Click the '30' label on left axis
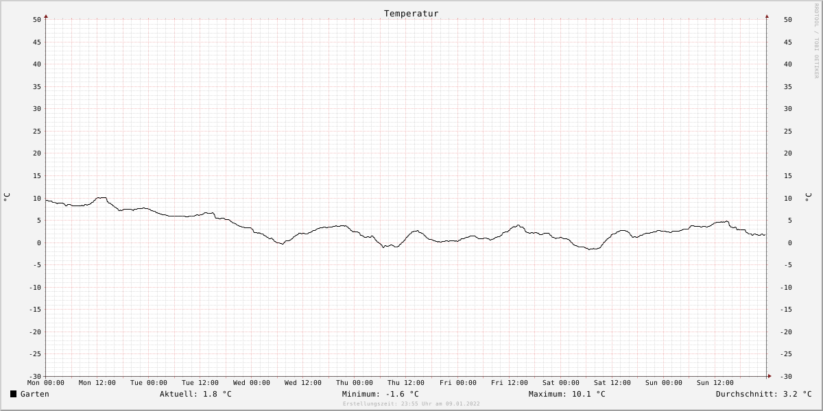The height and width of the screenshot is (411, 823). point(37,109)
